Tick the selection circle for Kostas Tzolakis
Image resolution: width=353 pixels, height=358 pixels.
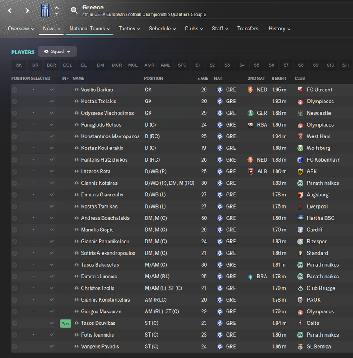(x=14, y=102)
